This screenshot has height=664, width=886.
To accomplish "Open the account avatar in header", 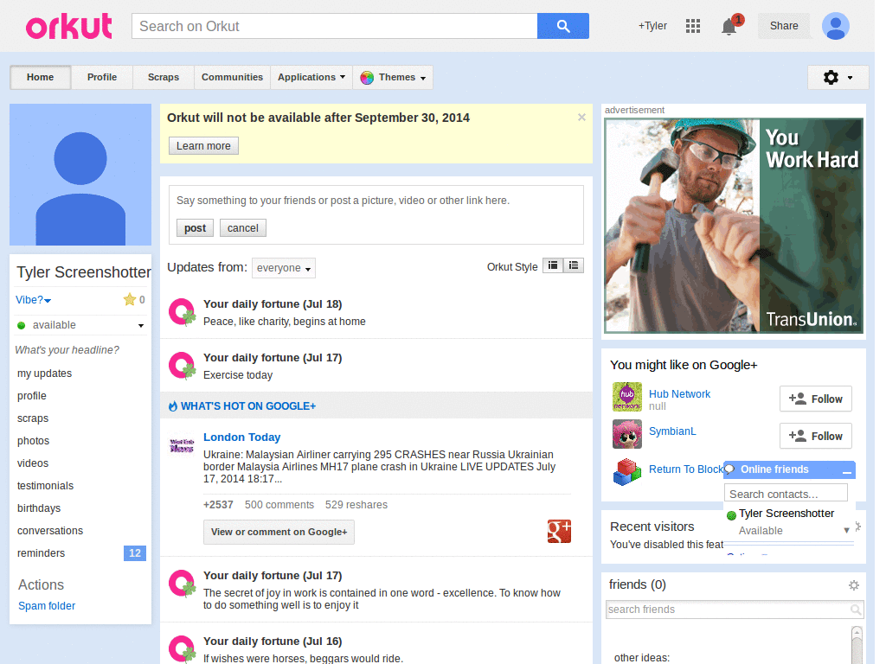I will [x=836, y=26].
